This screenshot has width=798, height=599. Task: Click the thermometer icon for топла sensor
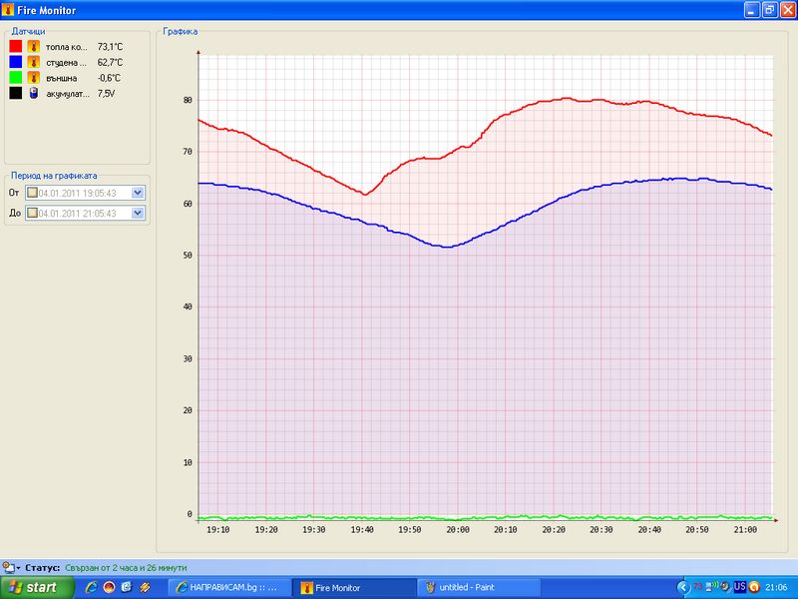tap(33, 46)
